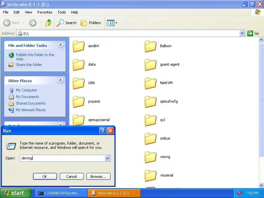Open the Tools menu
Screen dimensions: 264x198
(62, 12)
